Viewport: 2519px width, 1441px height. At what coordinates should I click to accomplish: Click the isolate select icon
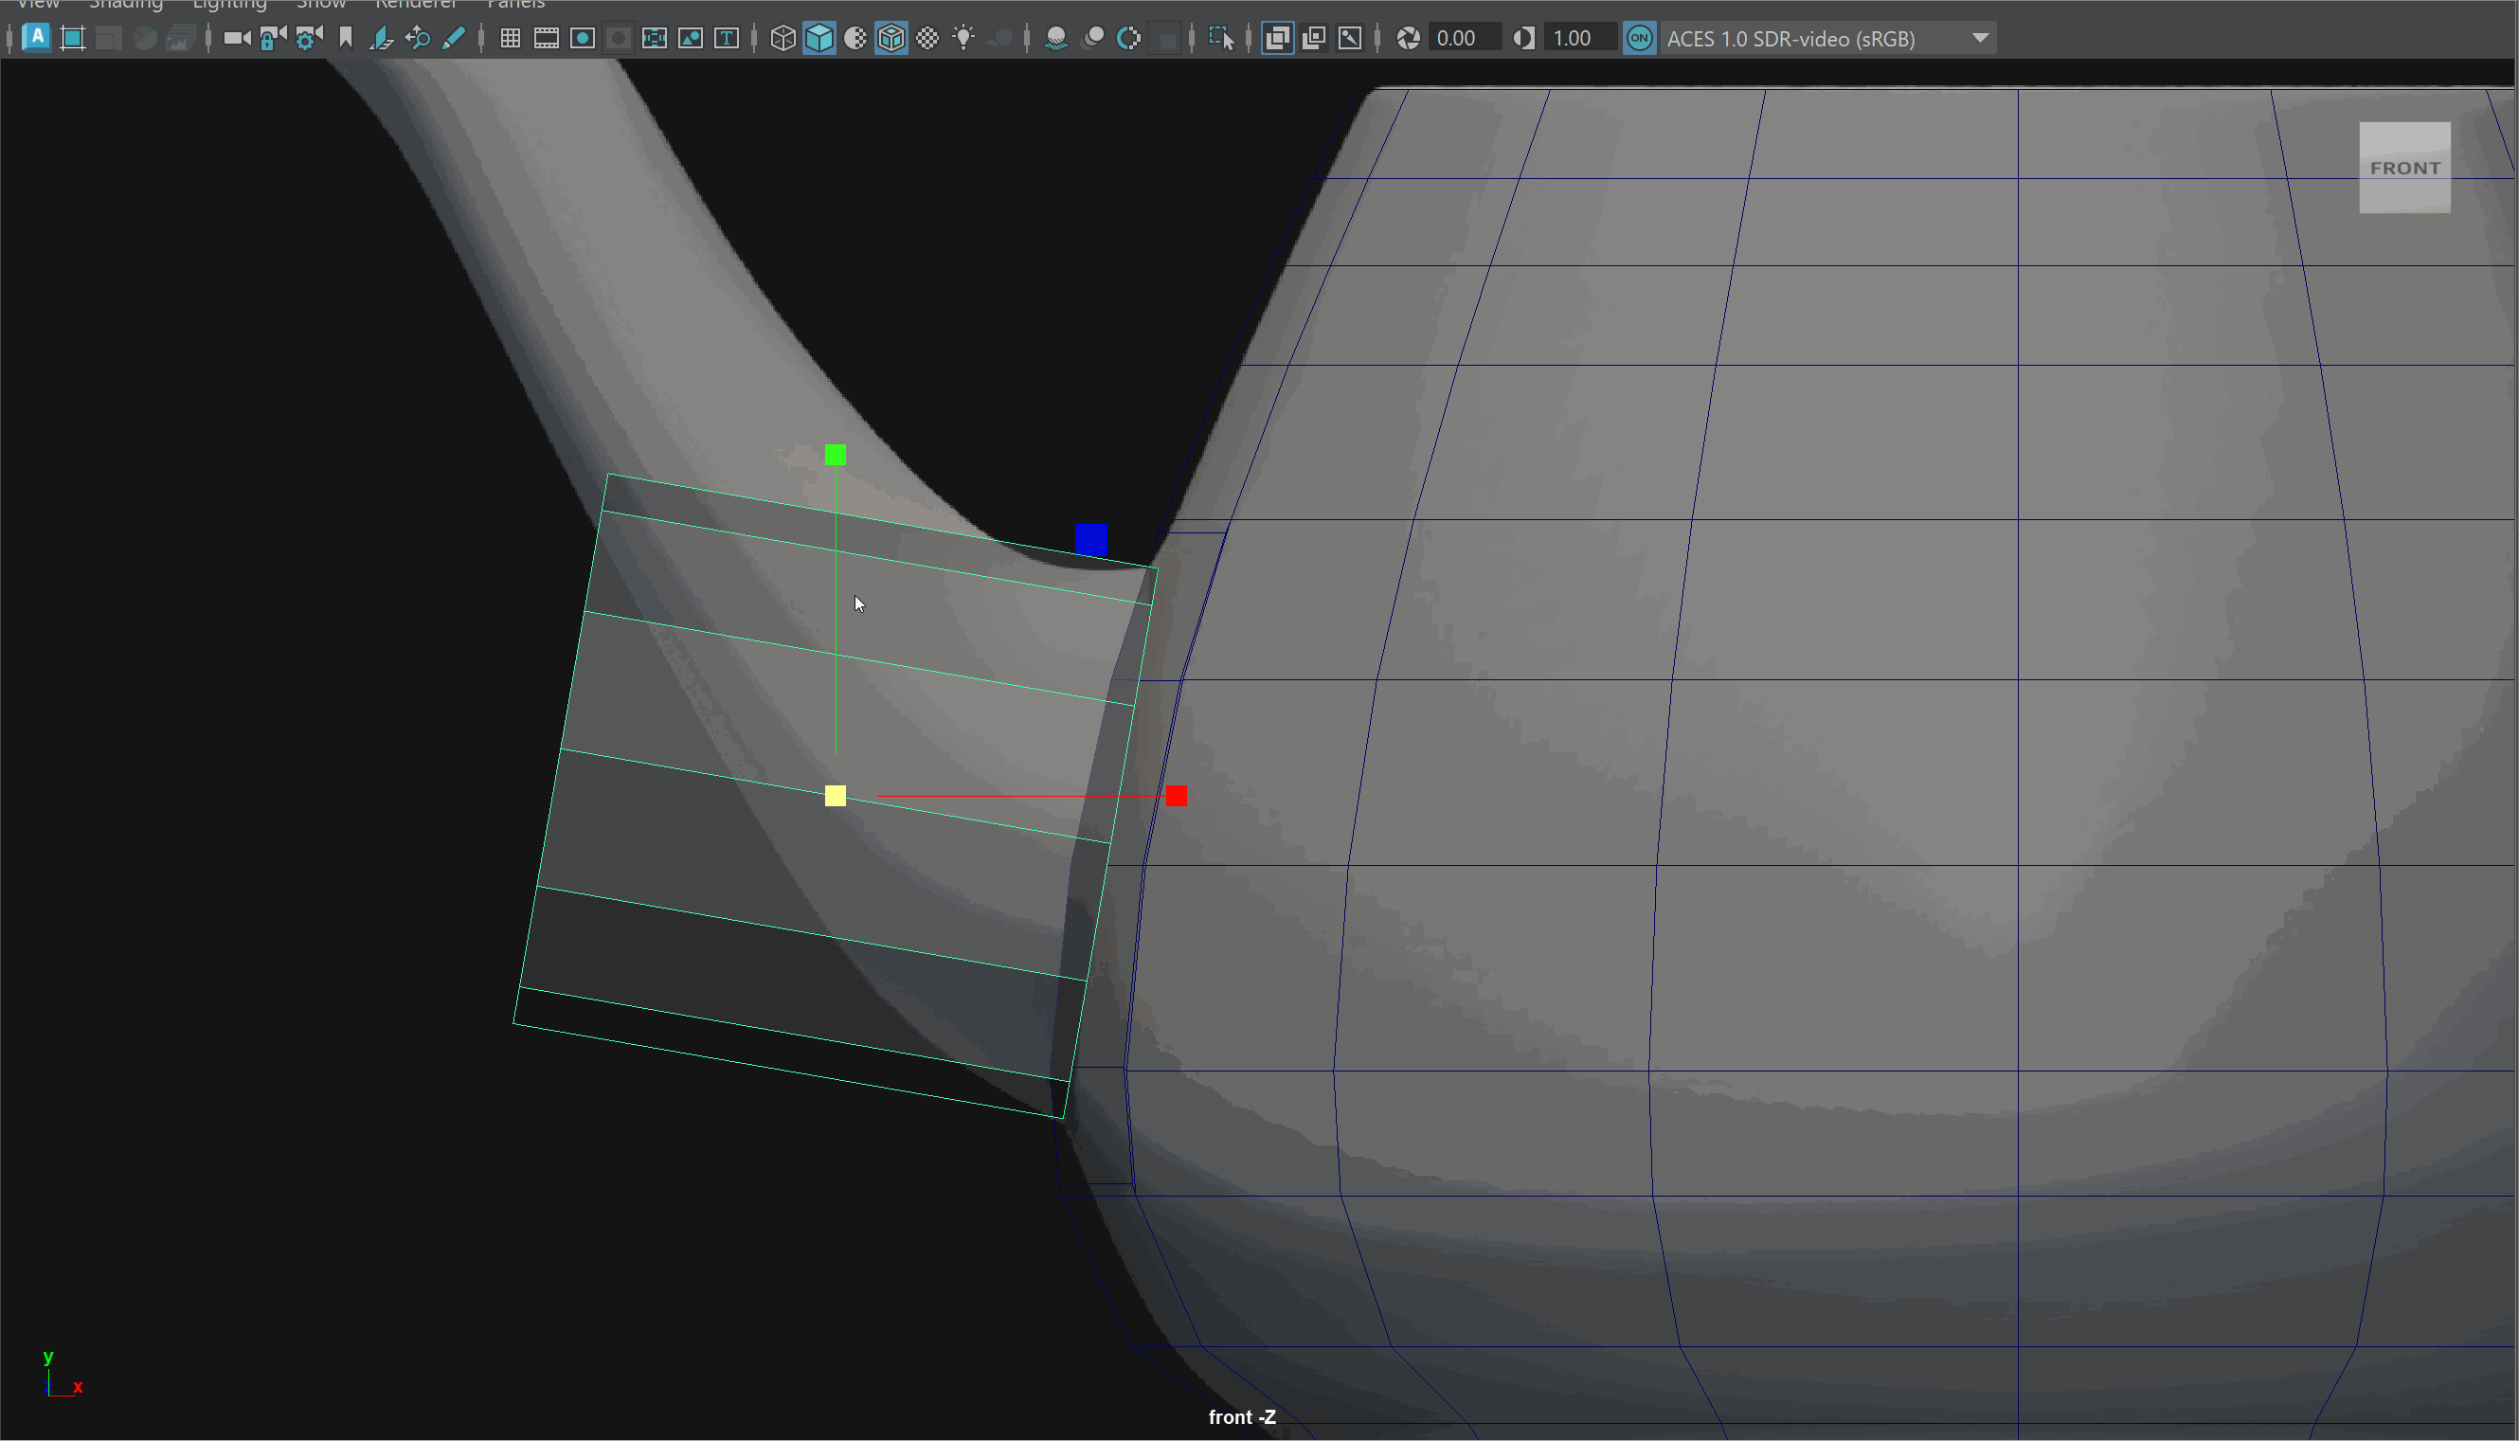tap(1221, 39)
